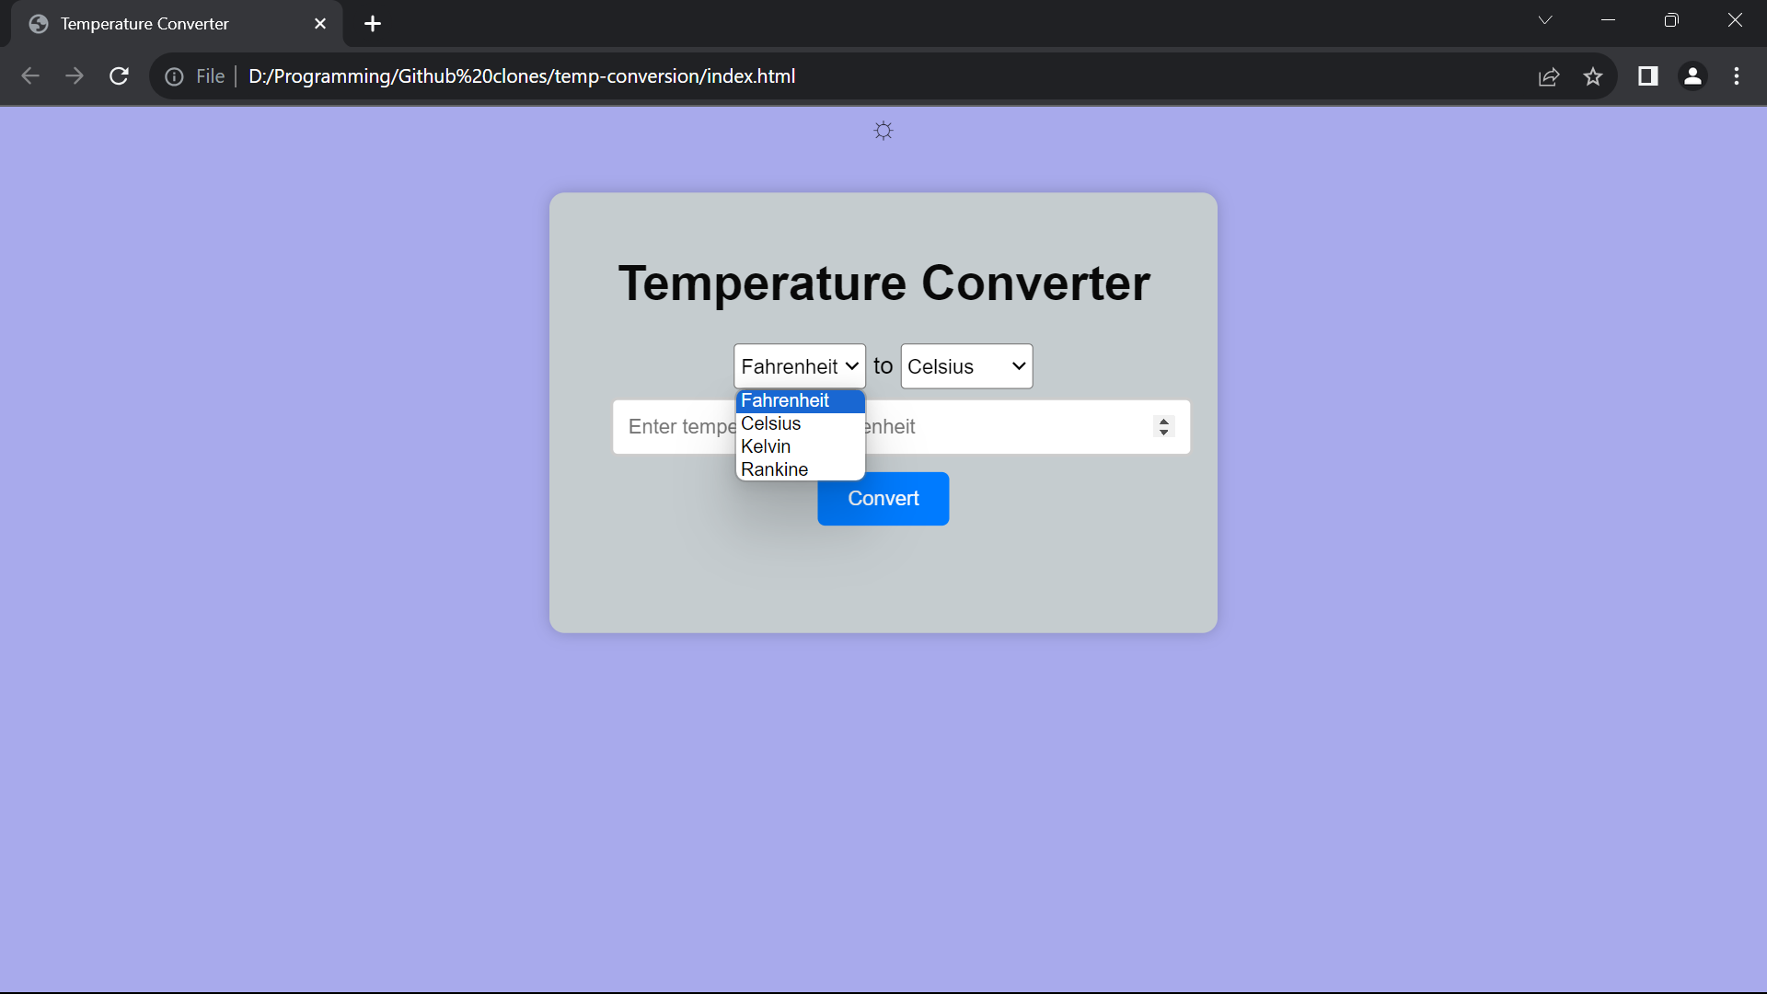Viewport: 1767px width, 994px height.
Task: Open Chrome three-dot menu
Action: (x=1736, y=76)
